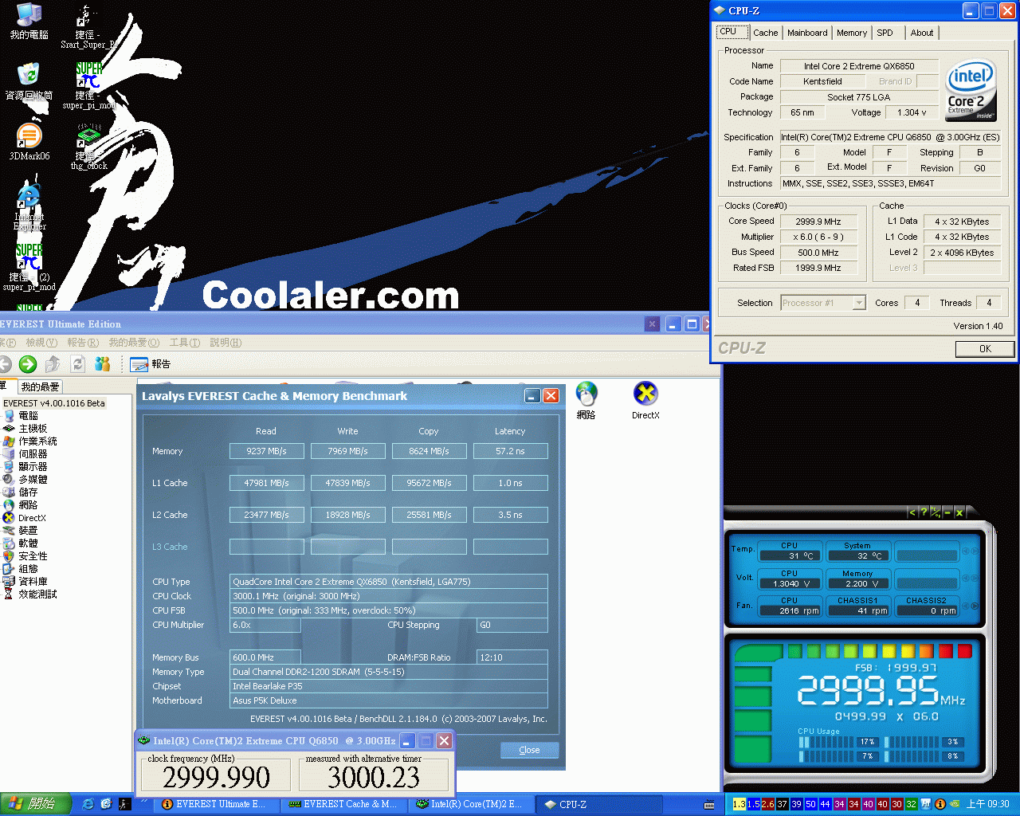This screenshot has height=816, width=1020.
Task: Open the 資源回收筒 recycle bin icon
Action: (x=29, y=81)
